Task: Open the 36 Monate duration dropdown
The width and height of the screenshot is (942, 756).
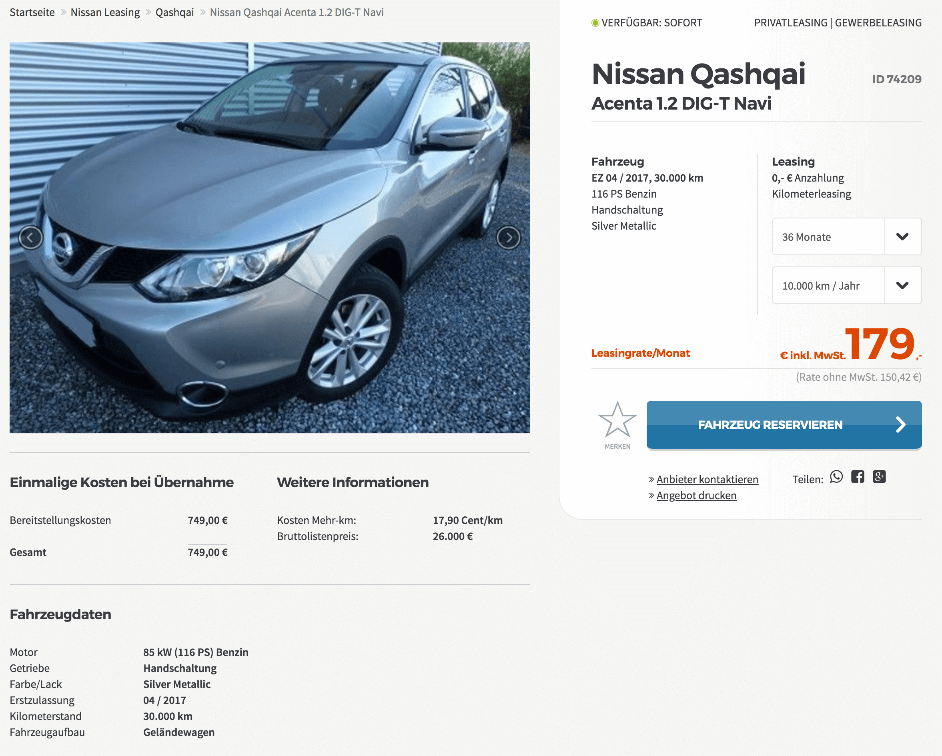Action: 847,237
